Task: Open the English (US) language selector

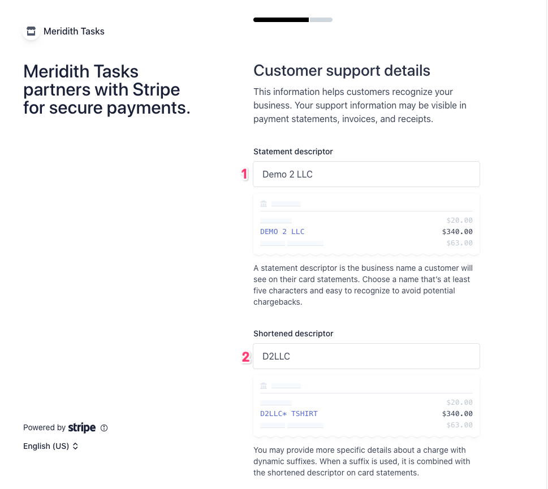Action: point(50,446)
